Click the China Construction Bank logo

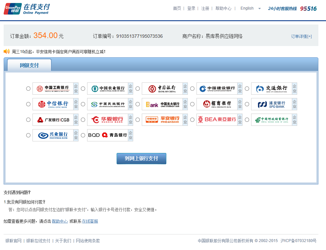217,88
